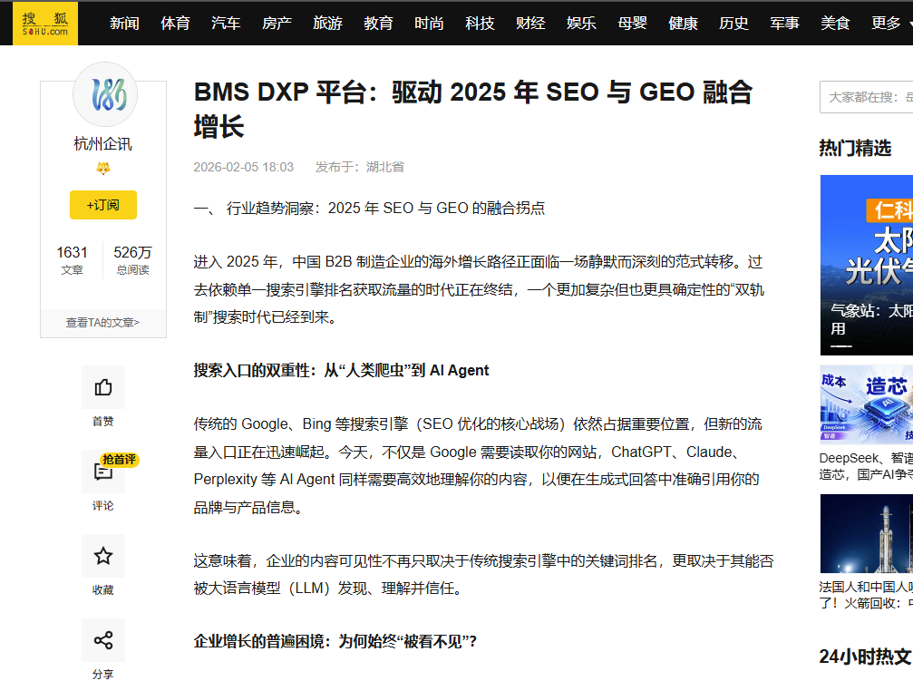
Task: Click the 一、行业趋势洞察 section line
Action: tap(369, 208)
